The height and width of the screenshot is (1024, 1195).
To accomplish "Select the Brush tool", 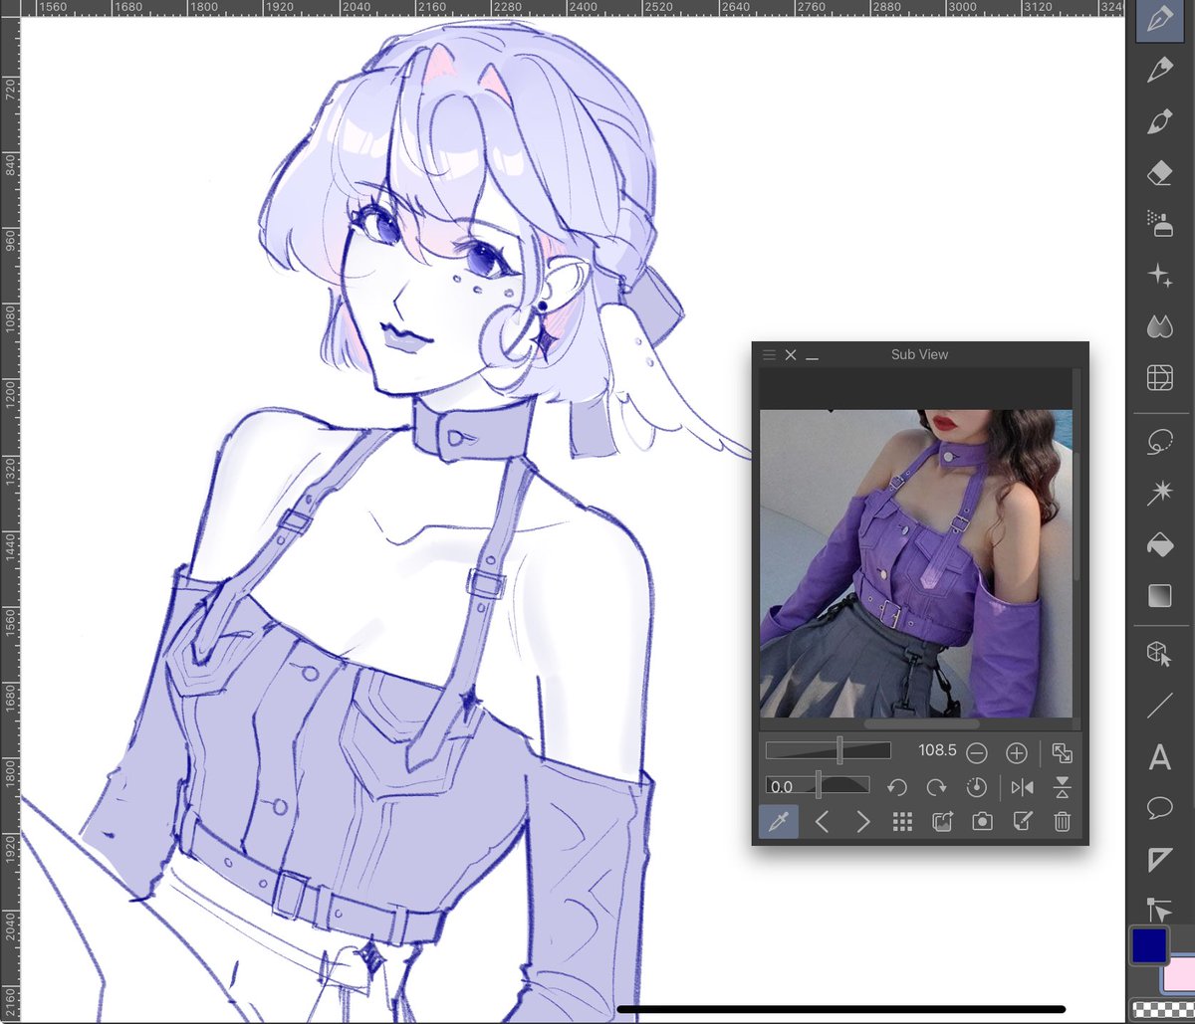I will [1160, 121].
